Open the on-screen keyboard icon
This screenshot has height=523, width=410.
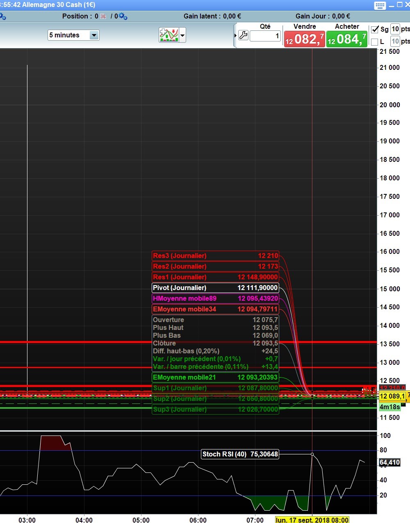[380, 5]
